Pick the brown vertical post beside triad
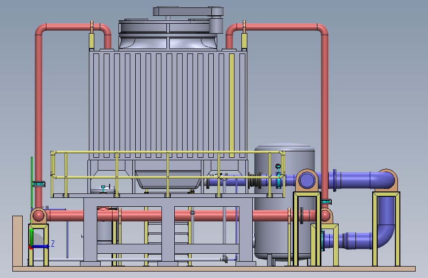428x278 pixels. [17, 241]
